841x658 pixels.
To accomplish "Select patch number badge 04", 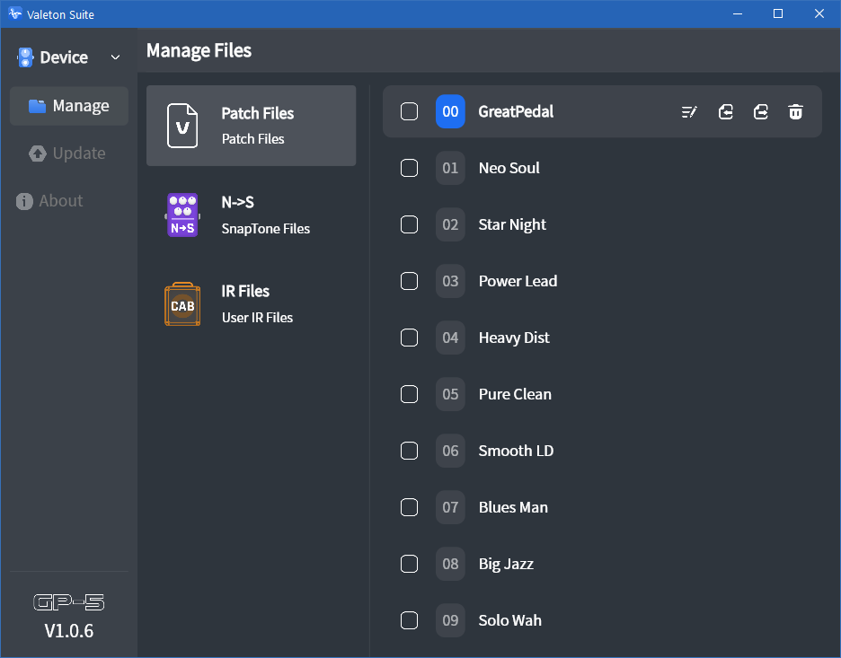I will click(450, 338).
